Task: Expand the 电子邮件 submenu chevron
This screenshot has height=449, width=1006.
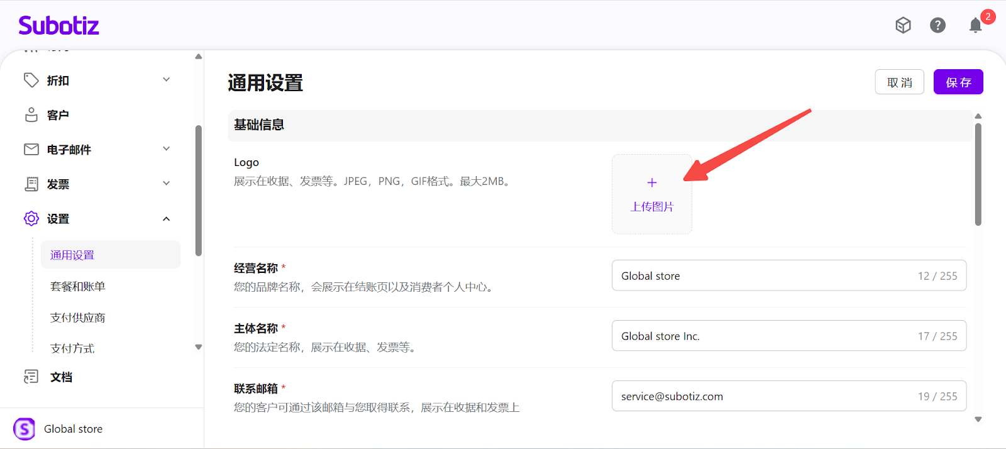Action: 167,149
